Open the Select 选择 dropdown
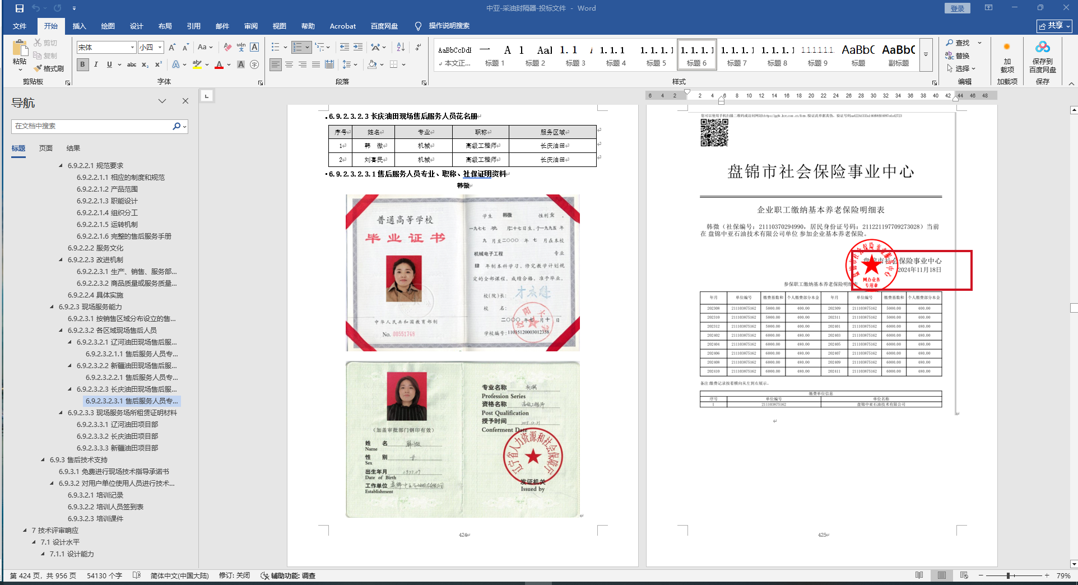1078x585 pixels. click(x=961, y=68)
